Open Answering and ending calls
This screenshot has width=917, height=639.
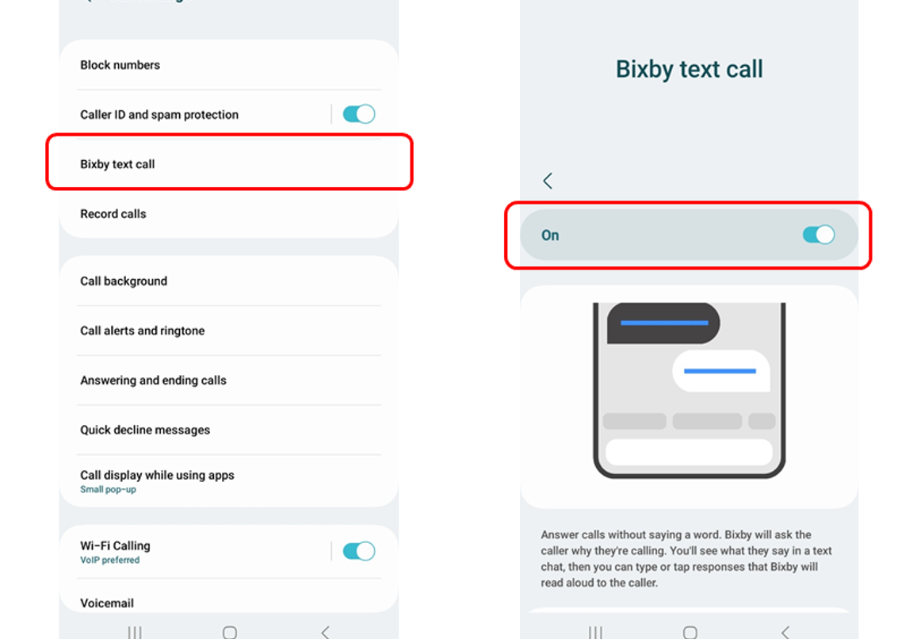click(229, 381)
